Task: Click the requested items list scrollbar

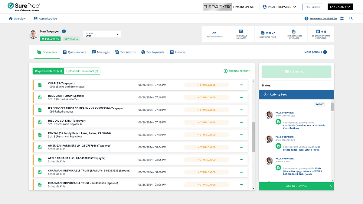Action: [x=253, y=137]
